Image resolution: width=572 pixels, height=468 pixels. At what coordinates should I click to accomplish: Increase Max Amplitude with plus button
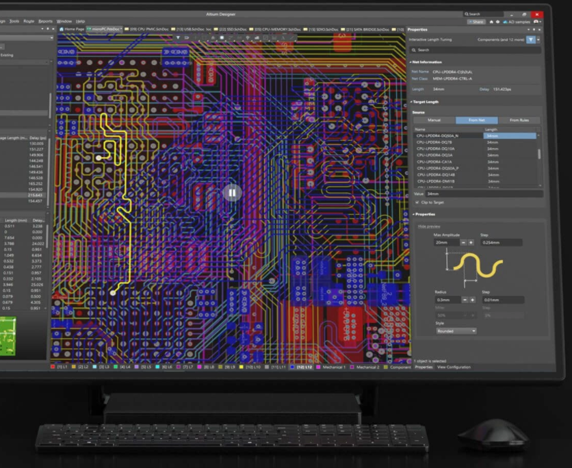(x=471, y=243)
